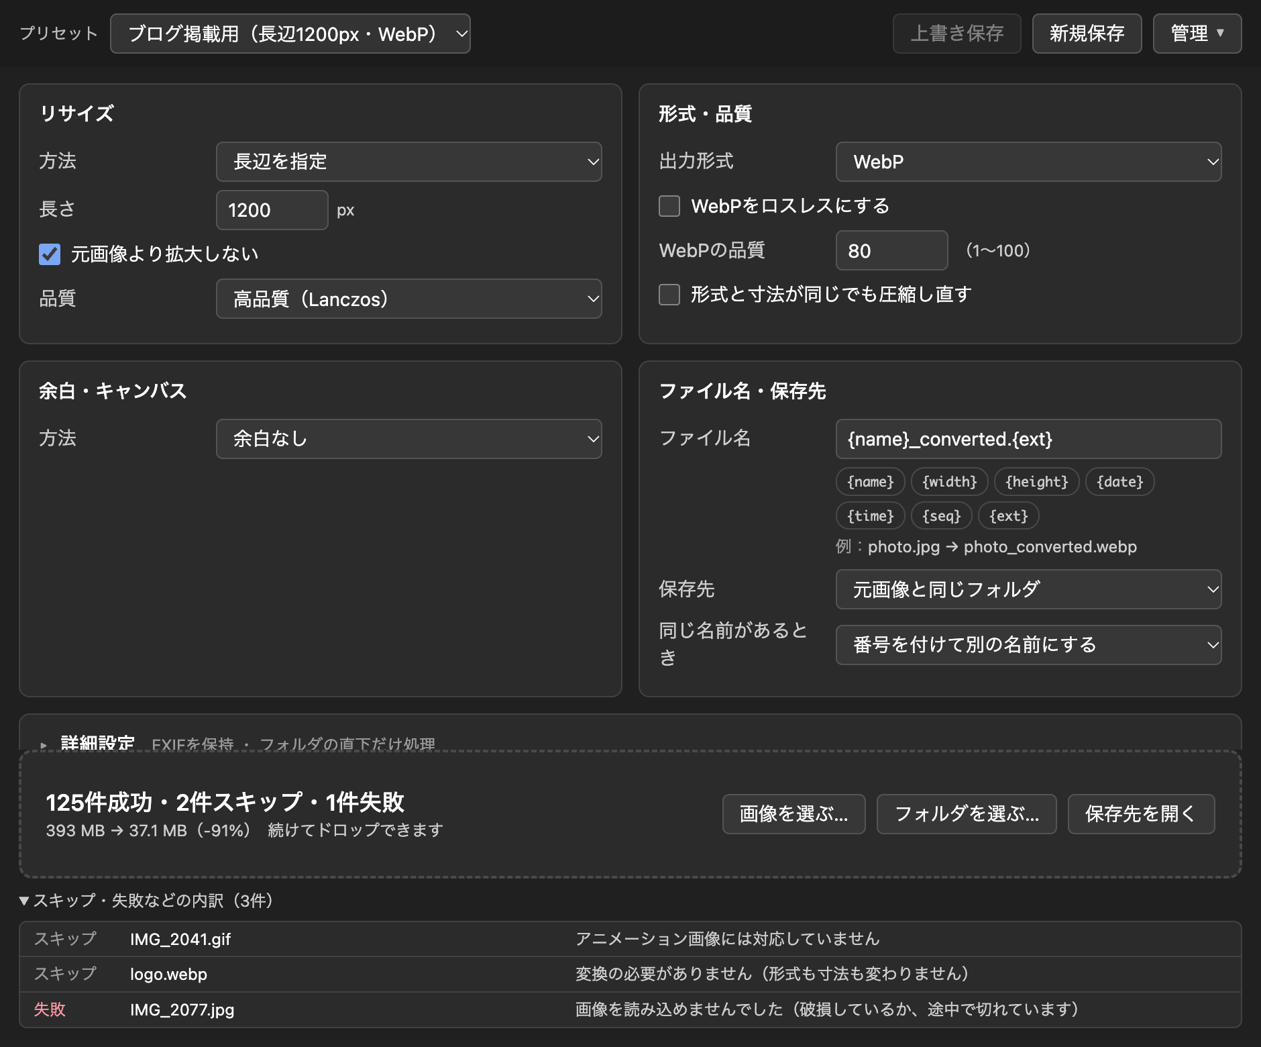This screenshot has width=1261, height=1047.
Task: Toggle 元画像より拡大しない checkbox
Action: point(50,254)
